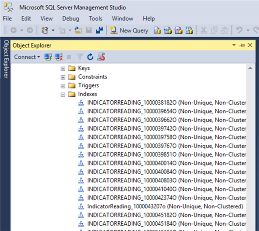Open the Edit menu
The image size is (259, 231).
26,18
